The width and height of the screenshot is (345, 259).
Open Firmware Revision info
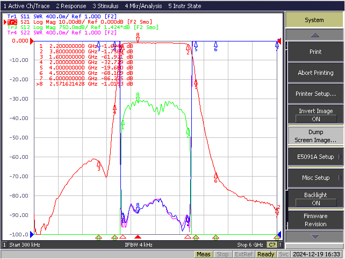(315, 220)
